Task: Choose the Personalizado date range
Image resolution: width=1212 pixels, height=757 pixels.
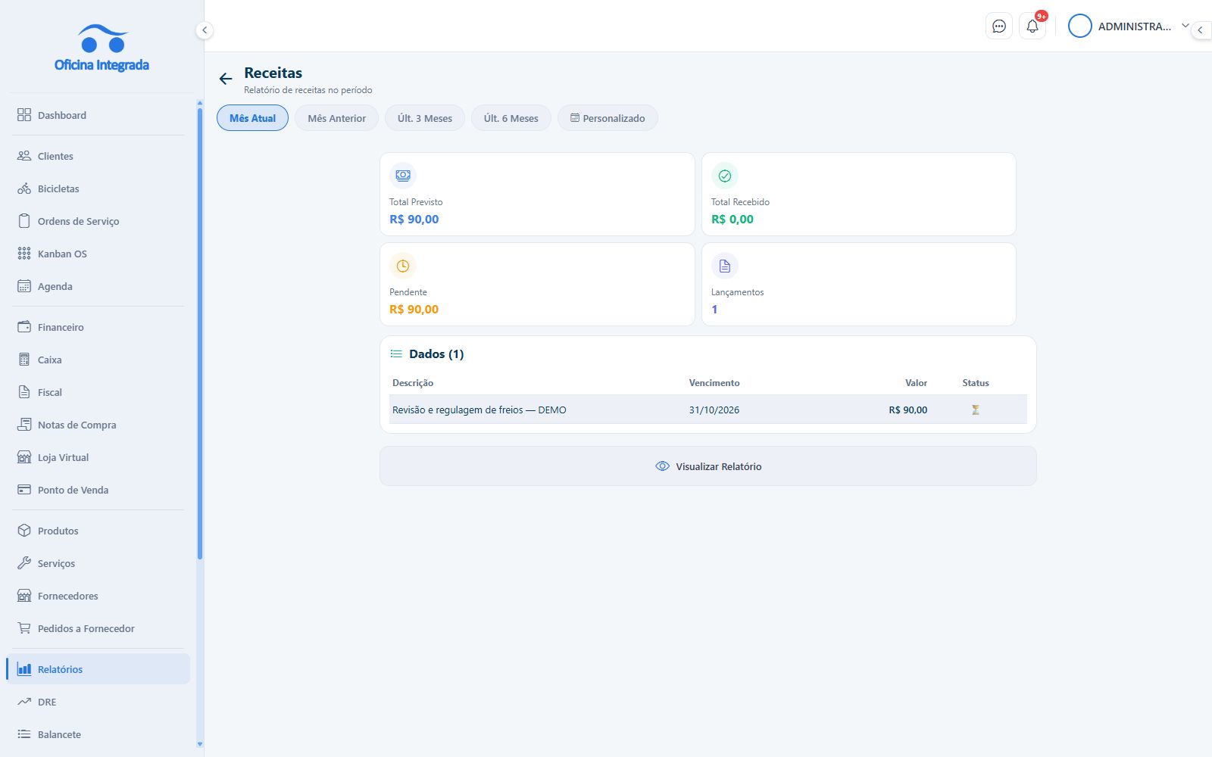Action: [x=608, y=118]
